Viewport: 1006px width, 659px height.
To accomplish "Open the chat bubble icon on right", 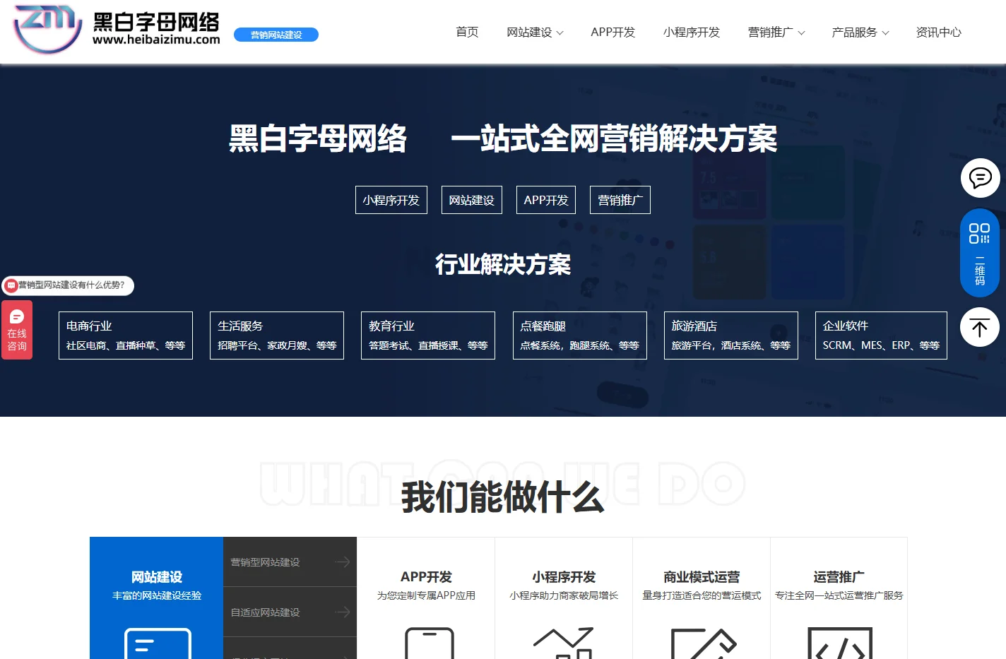I will coord(980,178).
